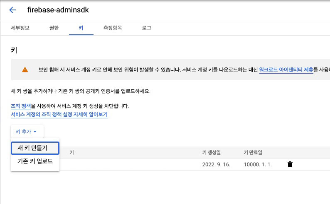Follow the 조직 정책 link

21,106
